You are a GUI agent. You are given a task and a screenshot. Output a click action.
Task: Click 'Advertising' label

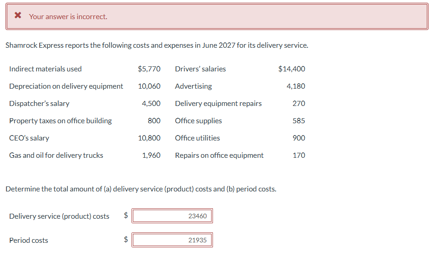[193, 86]
